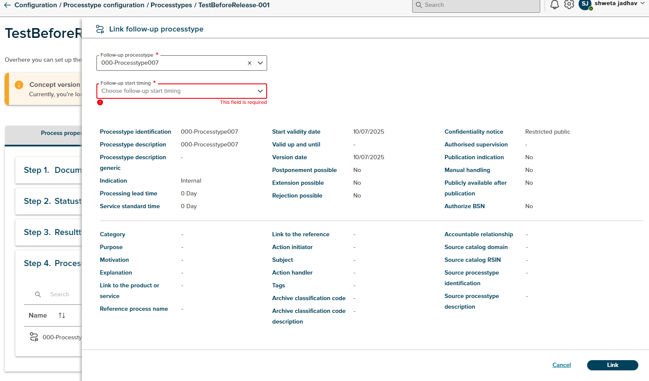Expand the shweta jadhav user menu
Screen dimensions: 649x381
point(642,3)
